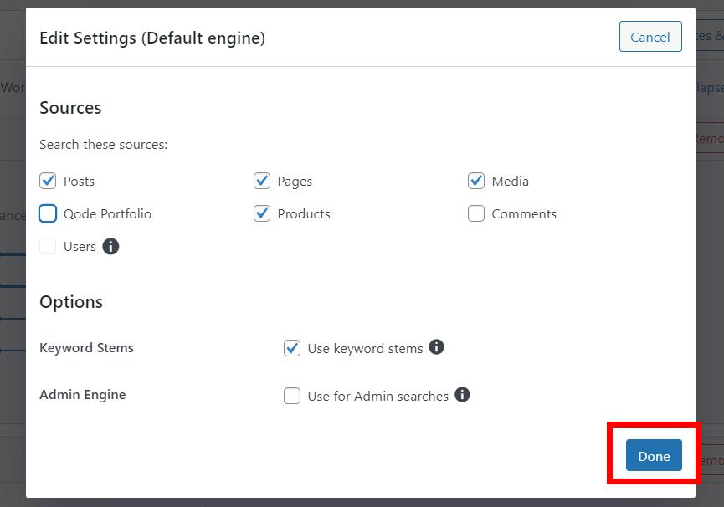The image size is (724, 507).
Task: Show info about Admin searches option
Action: [x=462, y=394]
